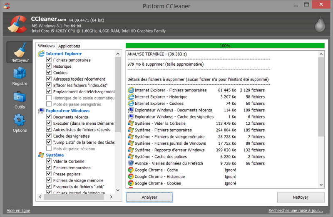This screenshot has width=333, height=217.
Task: Click the results pane vertical scrollbar thumb
Action: 321,97
